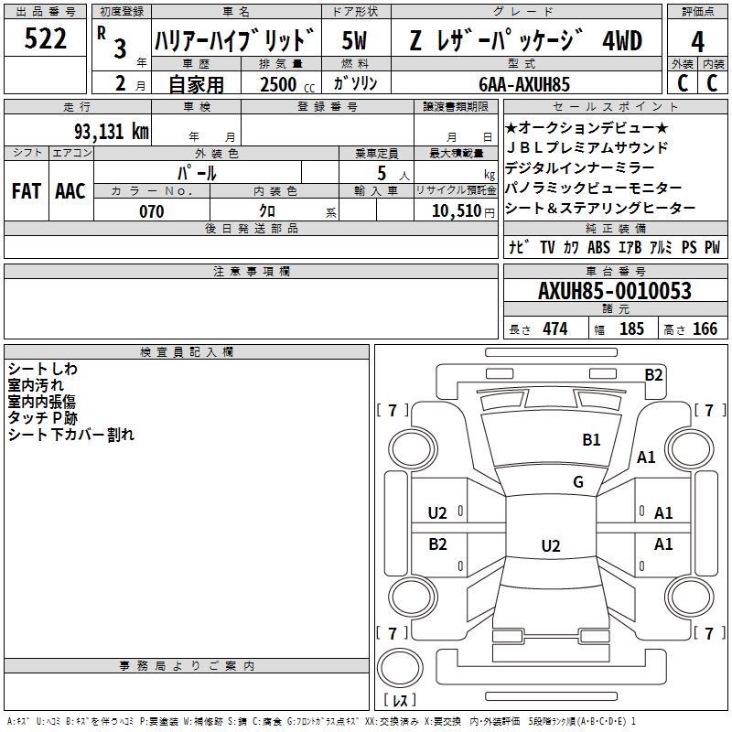Click the G mark on the windshield

(578, 481)
